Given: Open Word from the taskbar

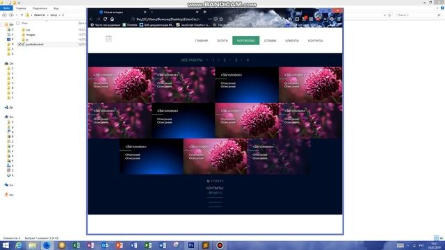Looking at the screenshot, I should (x=163, y=245).
